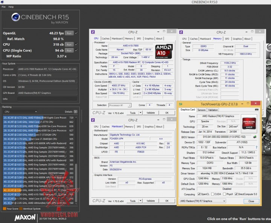Toggle the OpenCL checkbox in GPU-Z
This screenshot has width=271, height=223.
(x=199, y=194)
